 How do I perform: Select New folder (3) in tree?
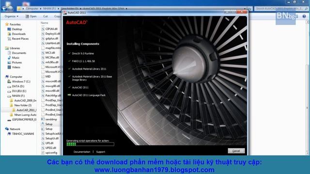click(23, 105)
